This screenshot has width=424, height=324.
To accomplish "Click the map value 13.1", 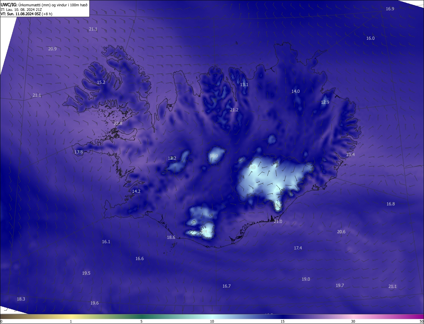I will 244,85.
